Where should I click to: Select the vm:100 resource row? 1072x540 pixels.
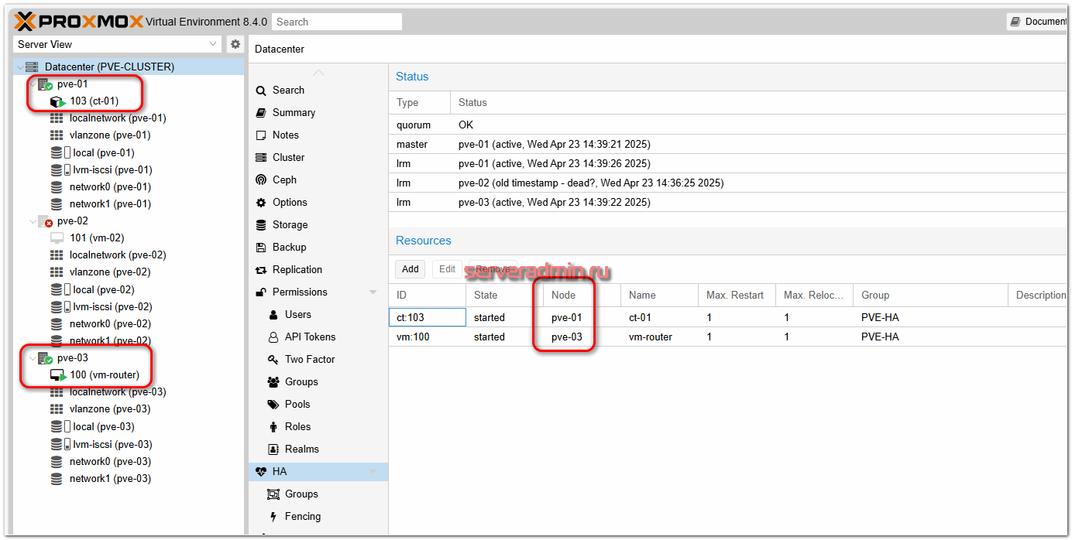pos(730,337)
